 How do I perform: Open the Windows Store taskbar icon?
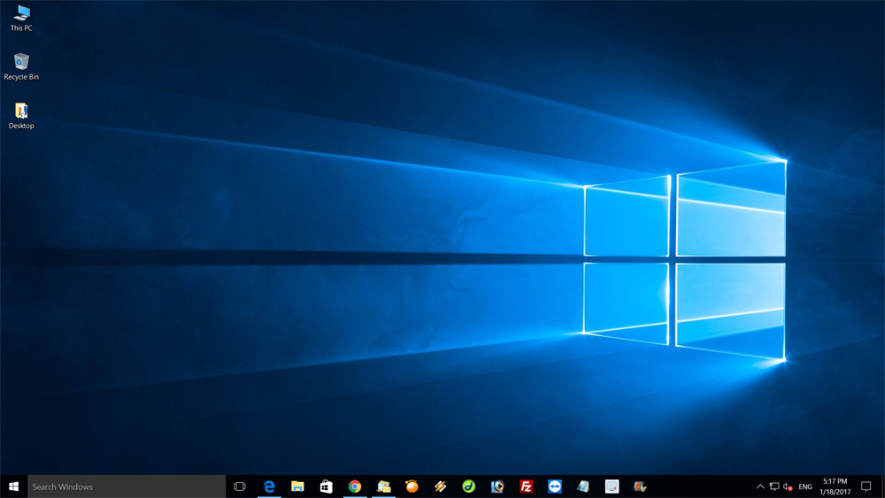tap(326, 487)
